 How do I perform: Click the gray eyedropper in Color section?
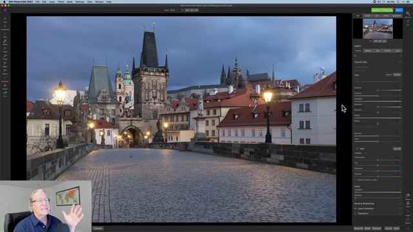click(357, 149)
